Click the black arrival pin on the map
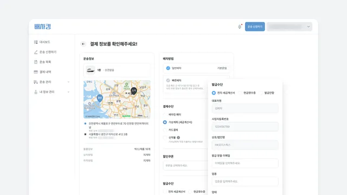Viewport: 347px width, 195px height. pos(134,91)
